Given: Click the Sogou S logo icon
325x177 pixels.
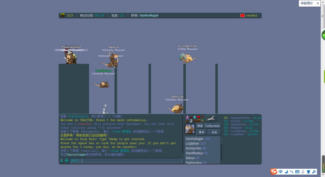Looking at the screenshot, I should pos(273,171).
